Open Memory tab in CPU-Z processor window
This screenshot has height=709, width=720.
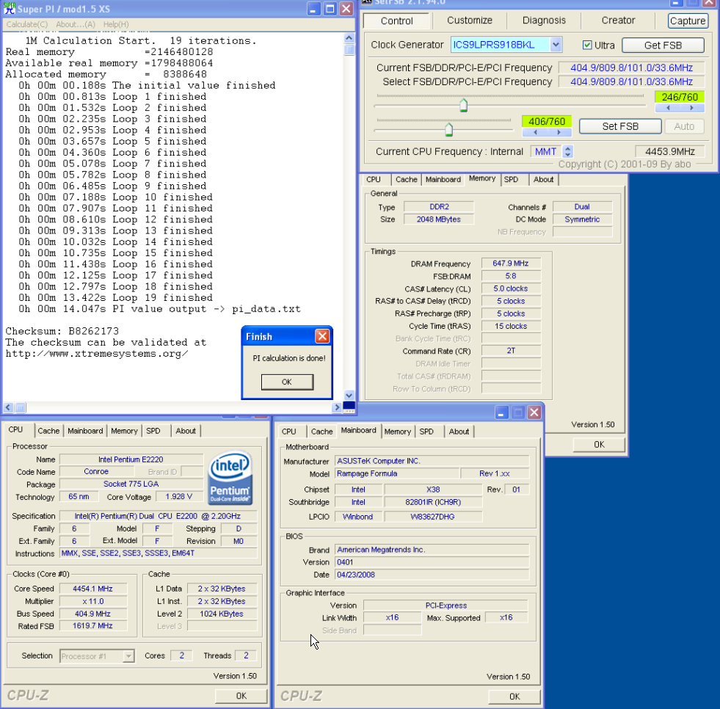[x=124, y=431]
